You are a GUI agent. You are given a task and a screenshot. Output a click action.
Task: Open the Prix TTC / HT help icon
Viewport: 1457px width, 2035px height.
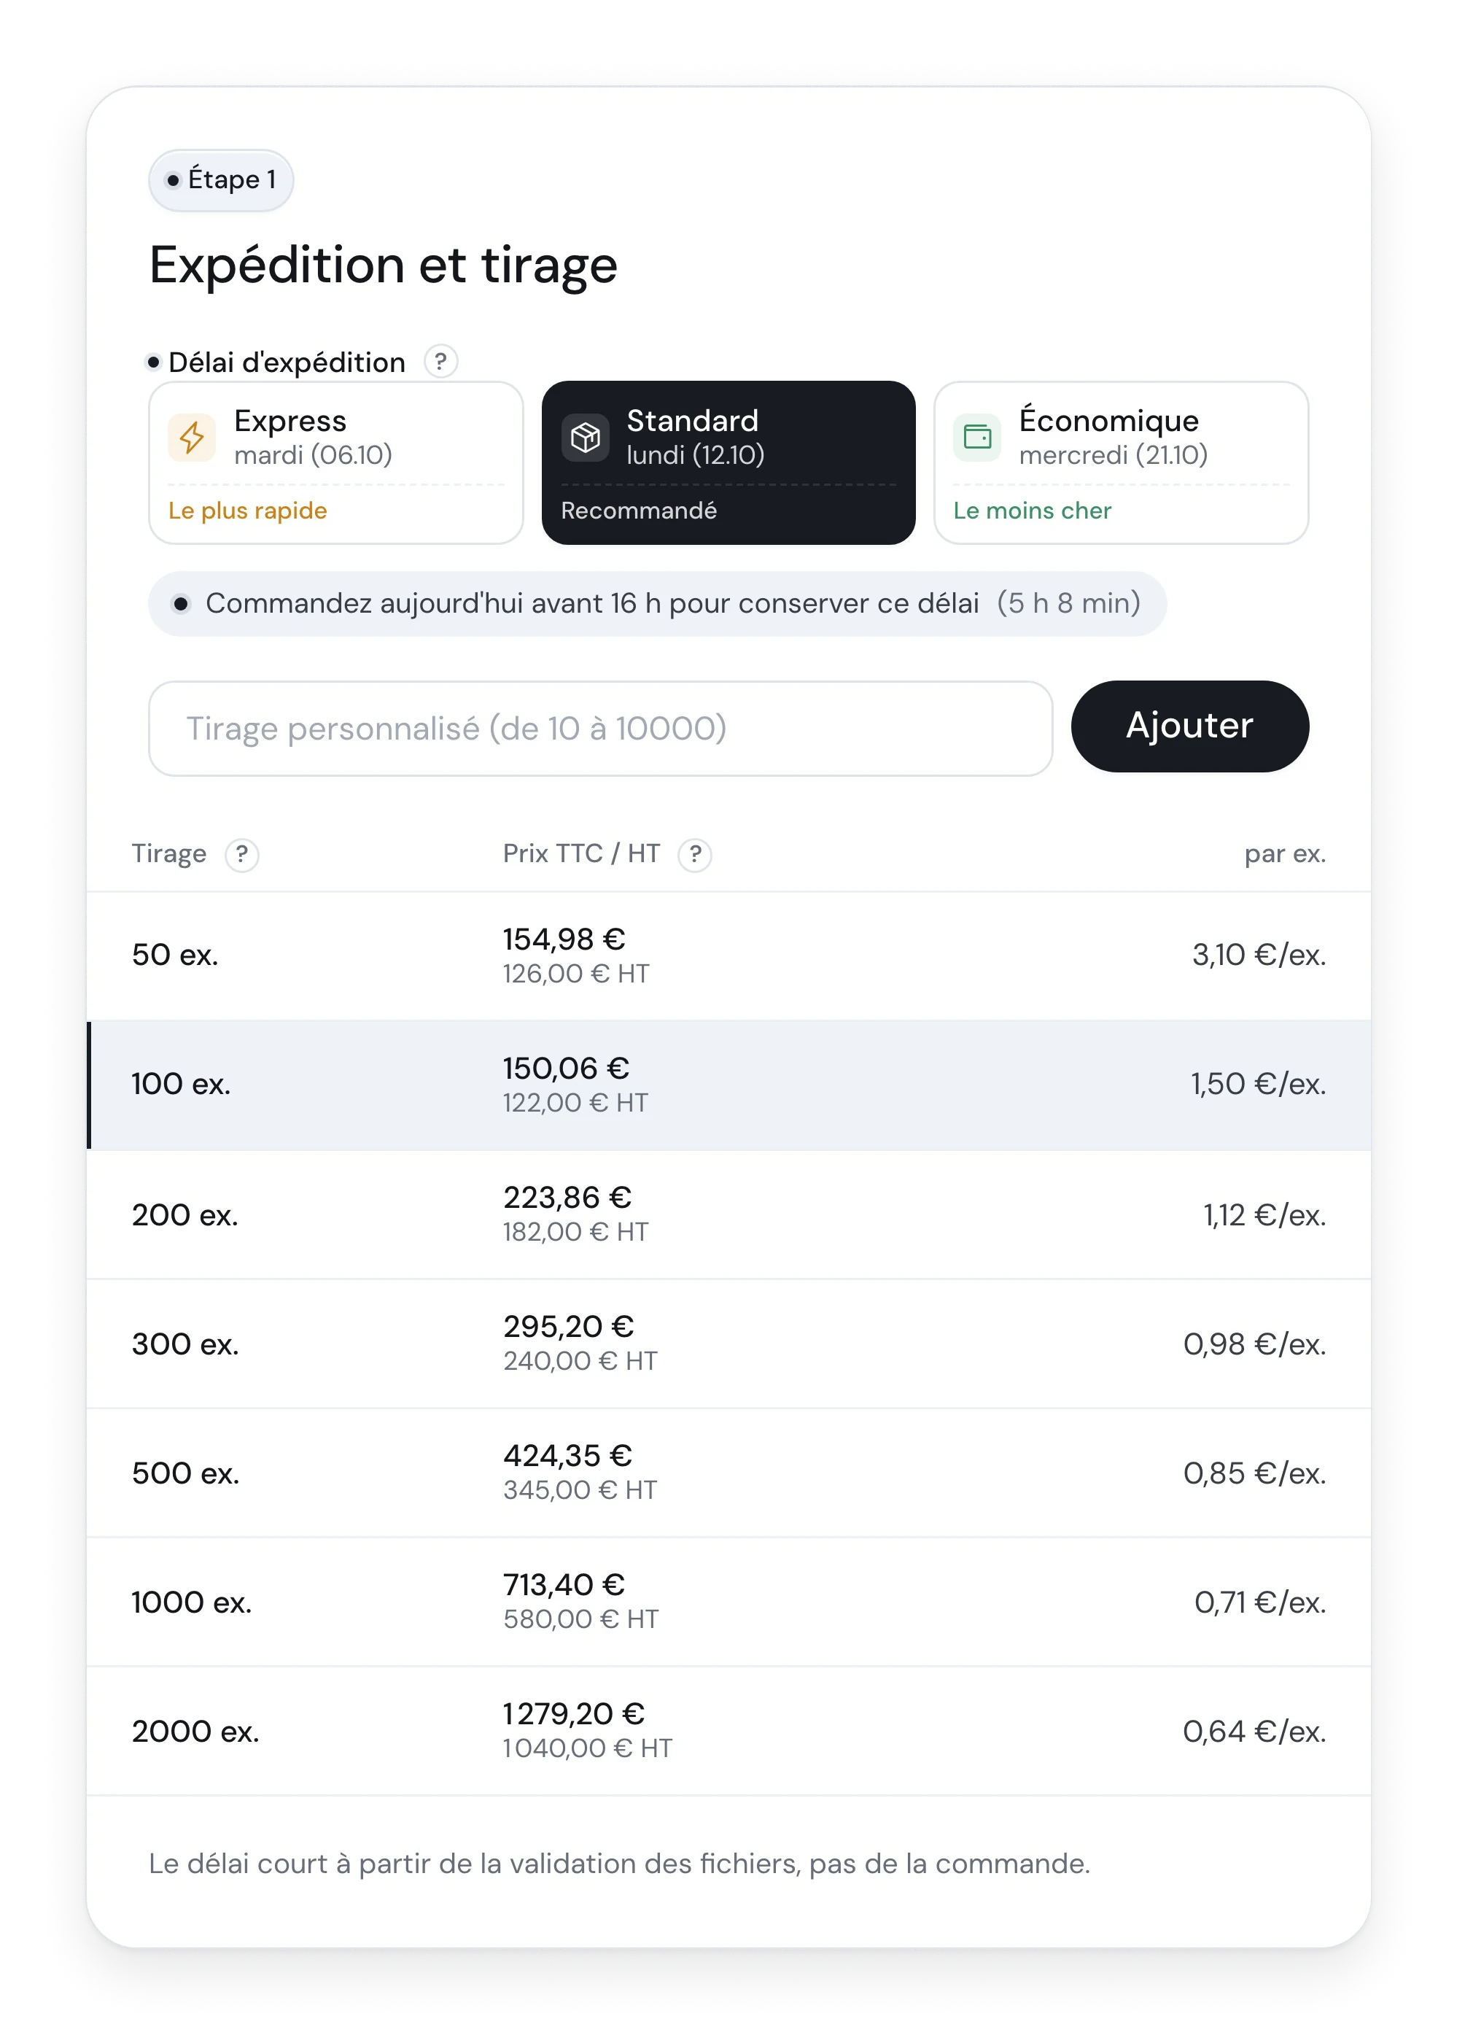point(694,854)
